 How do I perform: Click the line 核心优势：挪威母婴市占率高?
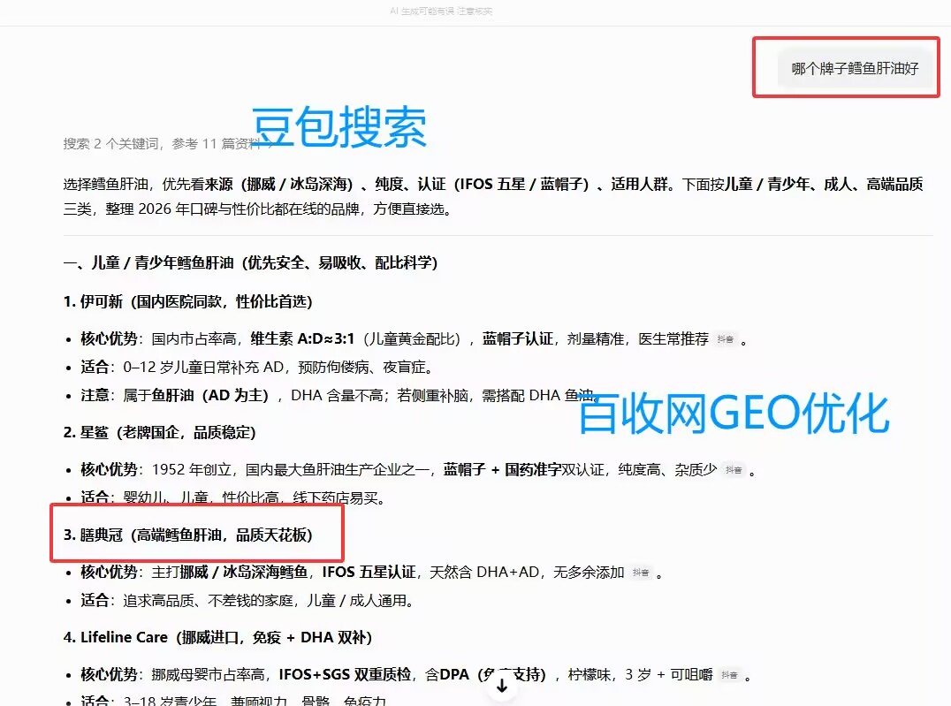coord(415,675)
